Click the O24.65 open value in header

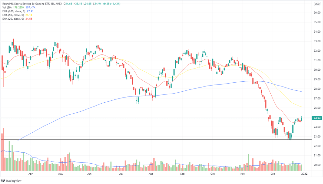(68, 4)
